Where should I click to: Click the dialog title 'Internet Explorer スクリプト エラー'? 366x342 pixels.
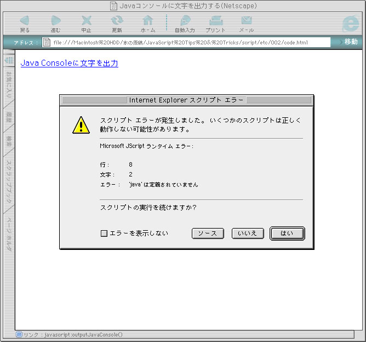pos(186,100)
